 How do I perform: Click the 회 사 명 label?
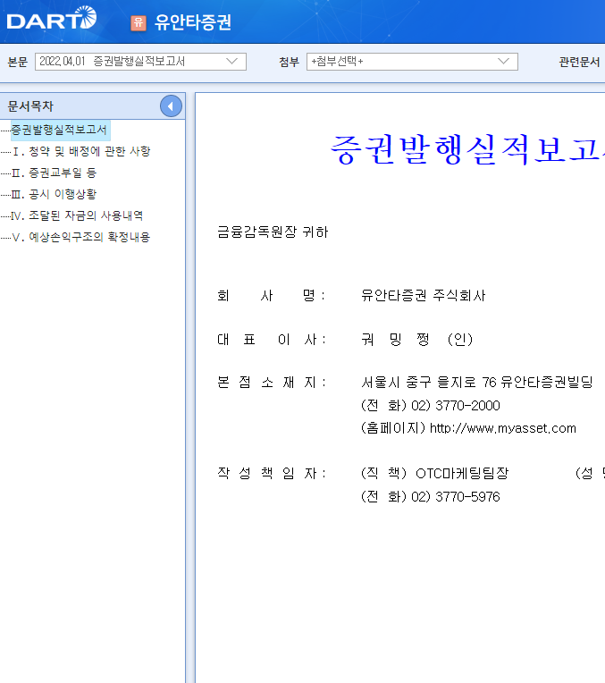[271, 295]
